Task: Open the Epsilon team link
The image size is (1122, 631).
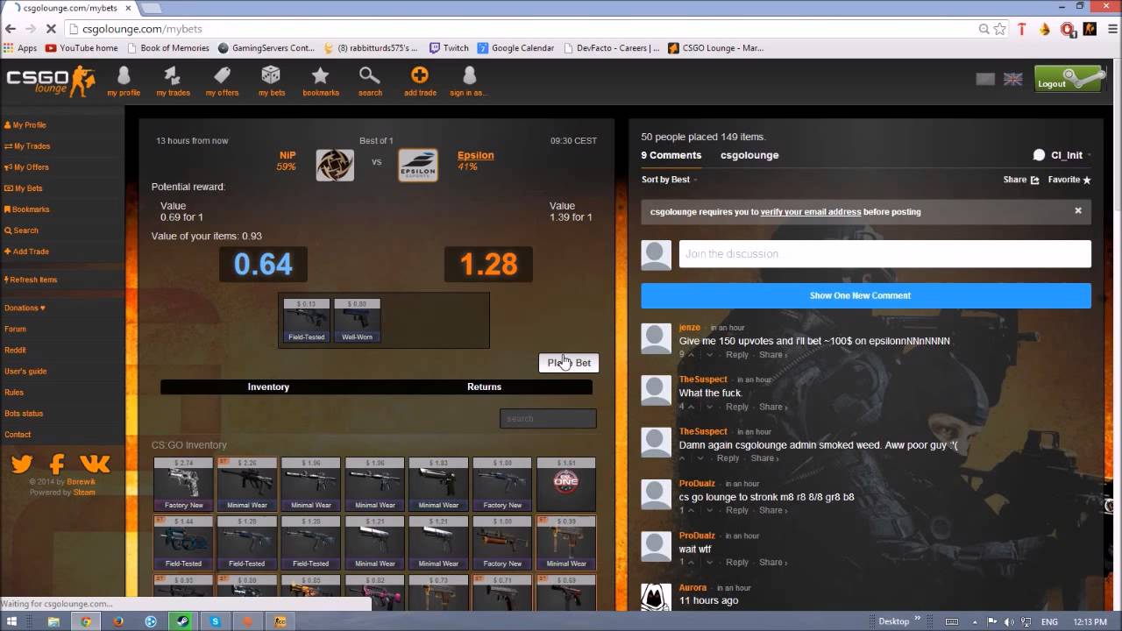Action: pyautogui.click(x=475, y=155)
